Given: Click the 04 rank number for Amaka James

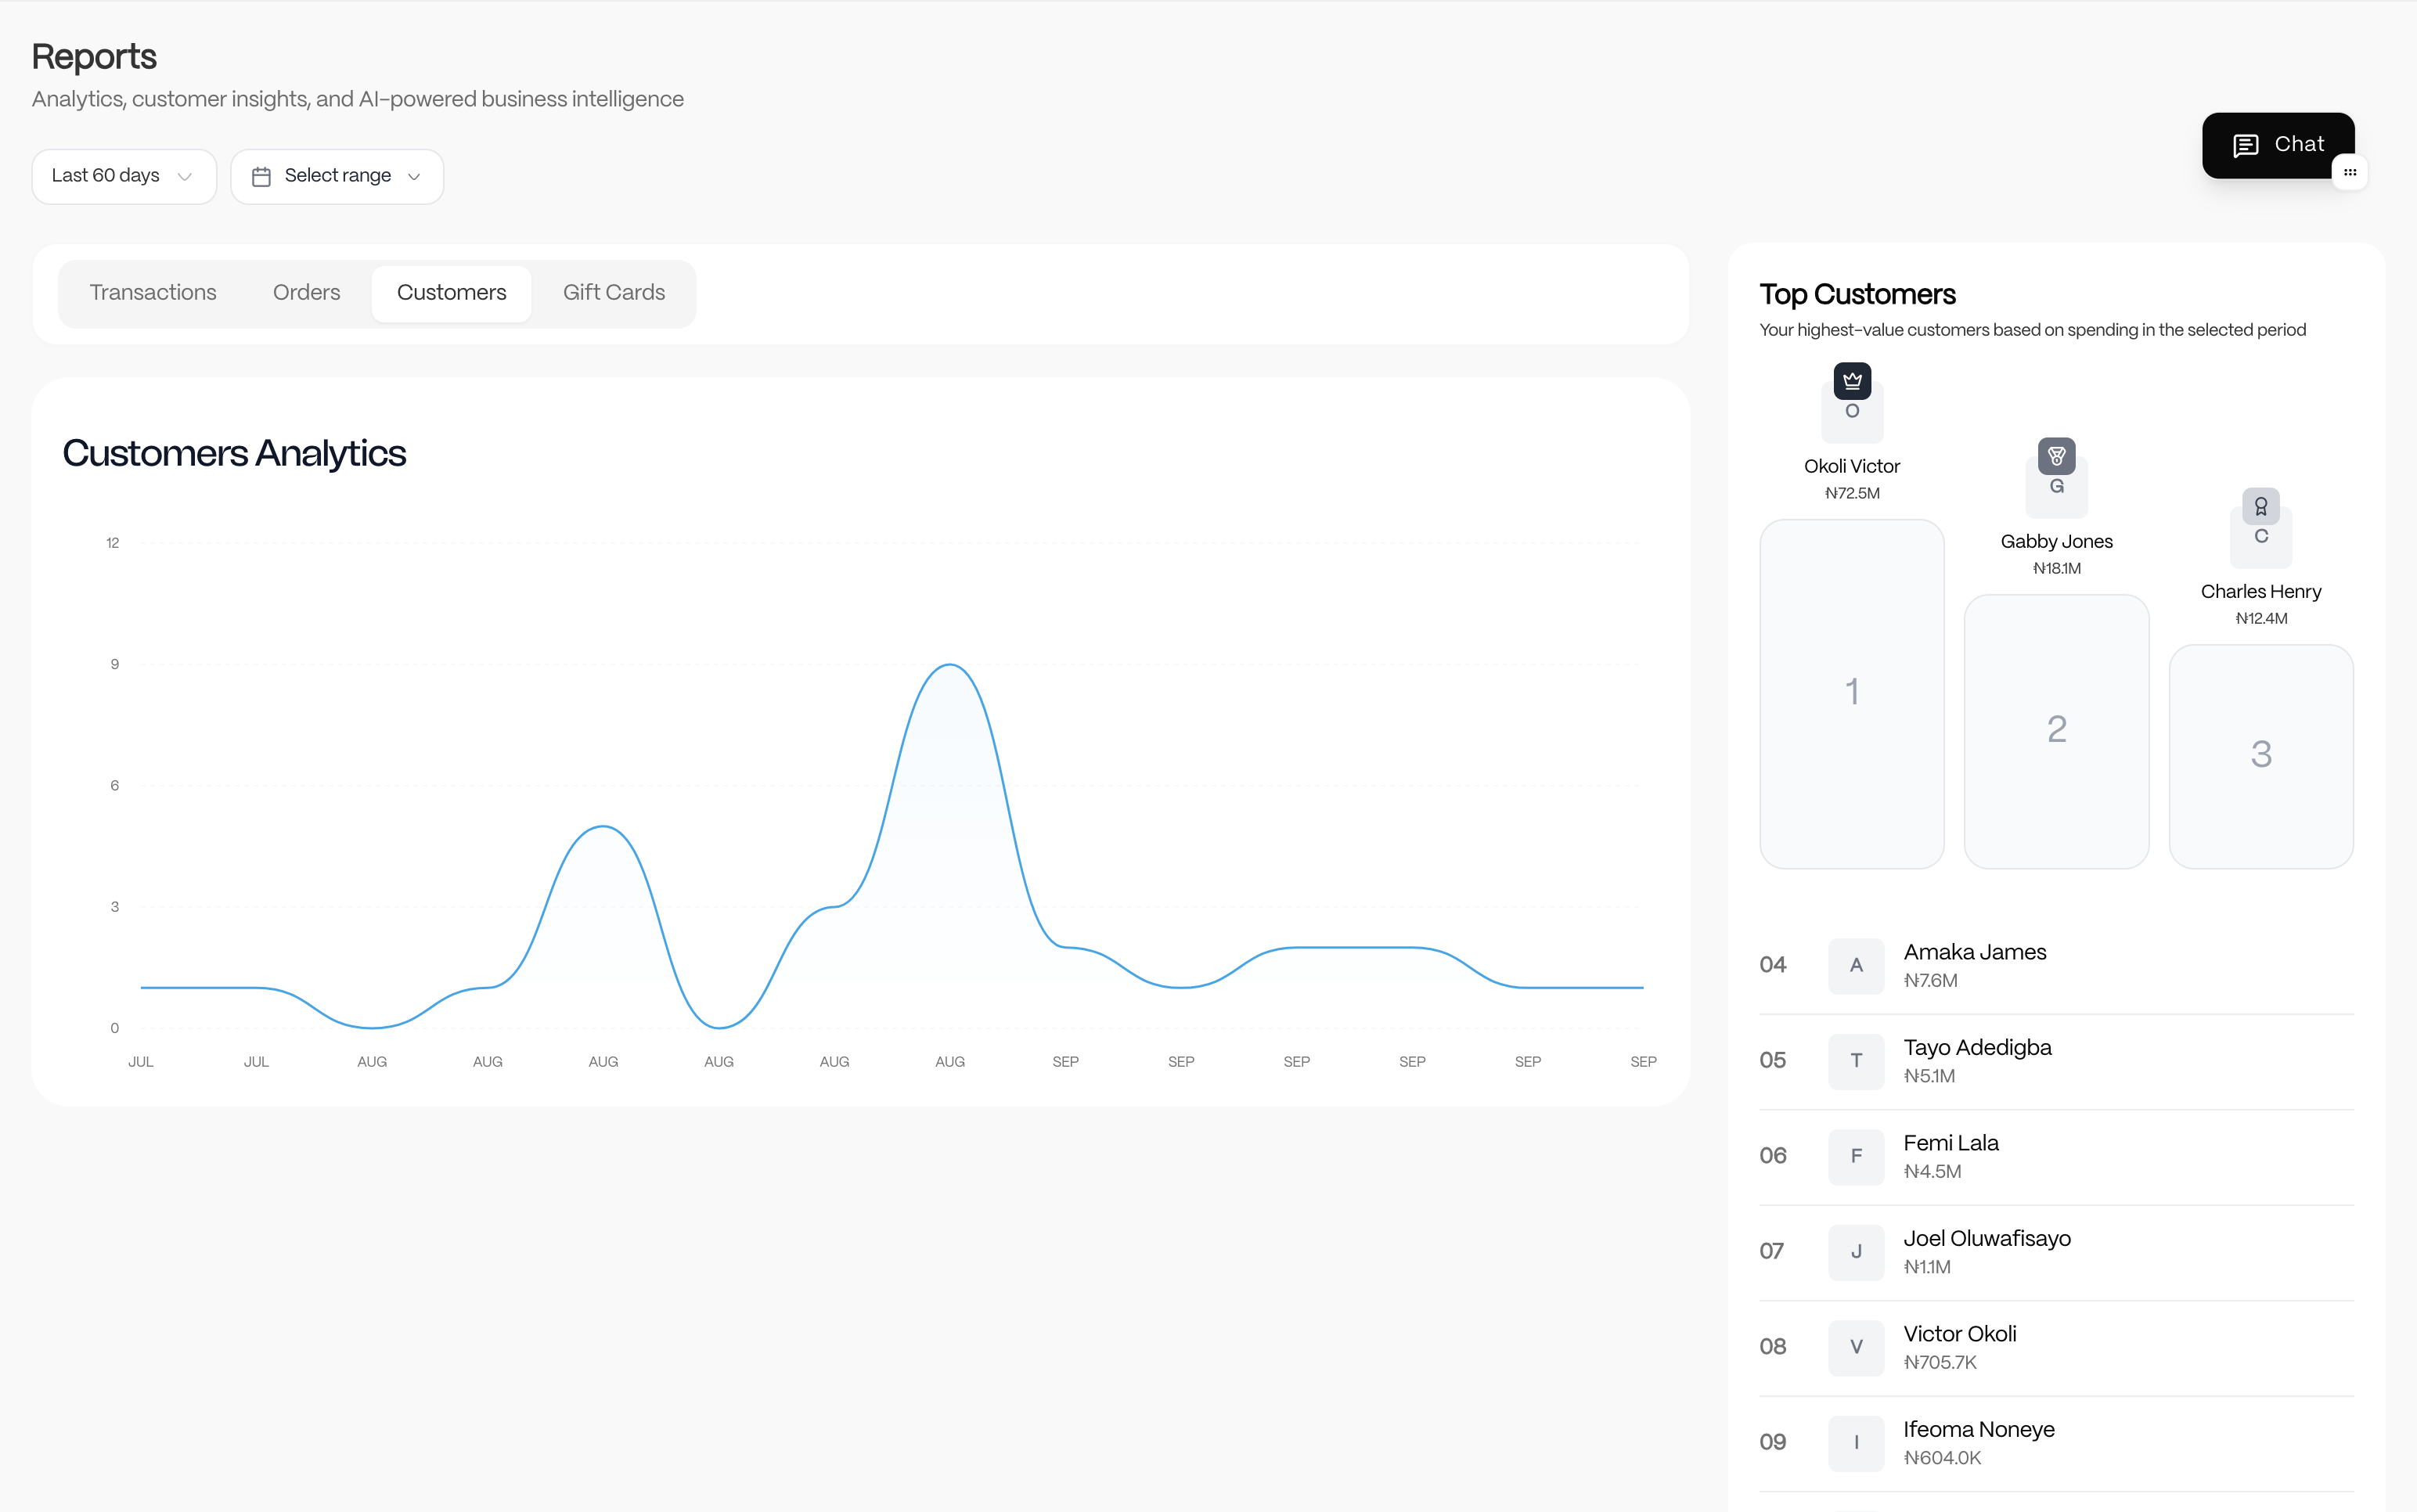Looking at the screenshot, I should click(x=1772, y=965).
